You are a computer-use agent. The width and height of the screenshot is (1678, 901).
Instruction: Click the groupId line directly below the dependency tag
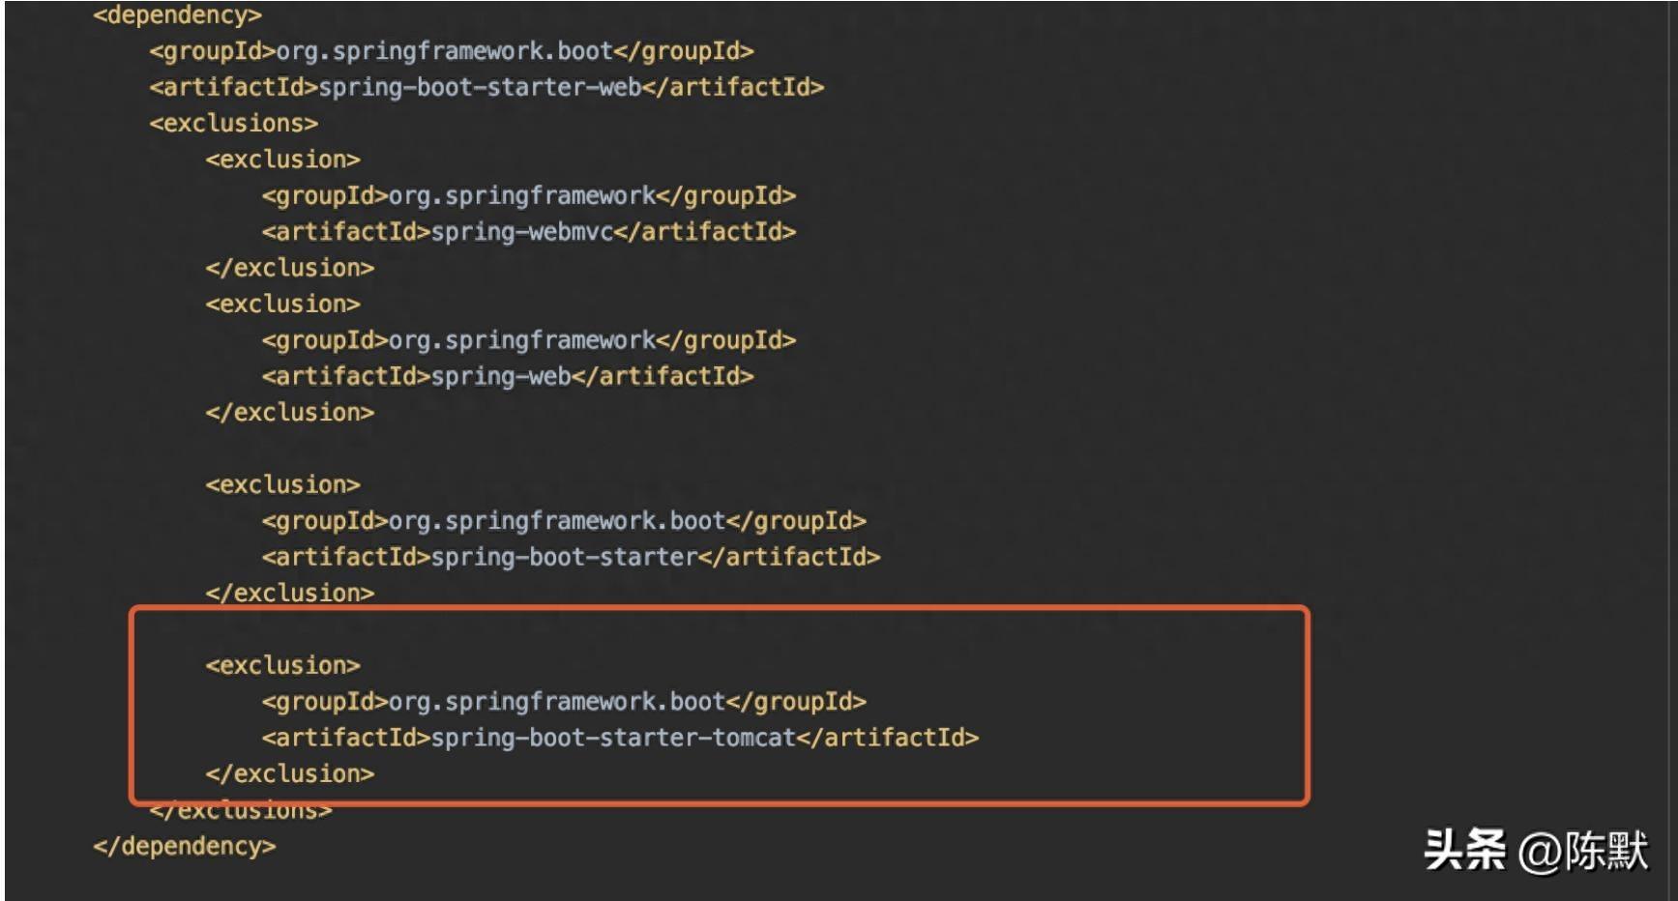click(x=451, y=51)
